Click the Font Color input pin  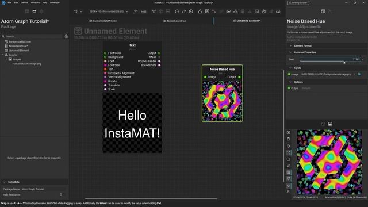pos(105,53)
